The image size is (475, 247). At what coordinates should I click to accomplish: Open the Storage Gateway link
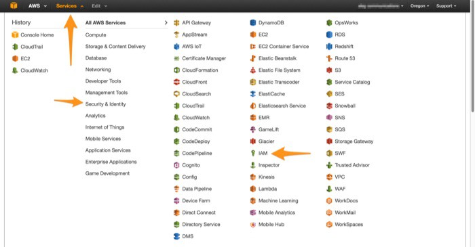[x=354, y=141]
